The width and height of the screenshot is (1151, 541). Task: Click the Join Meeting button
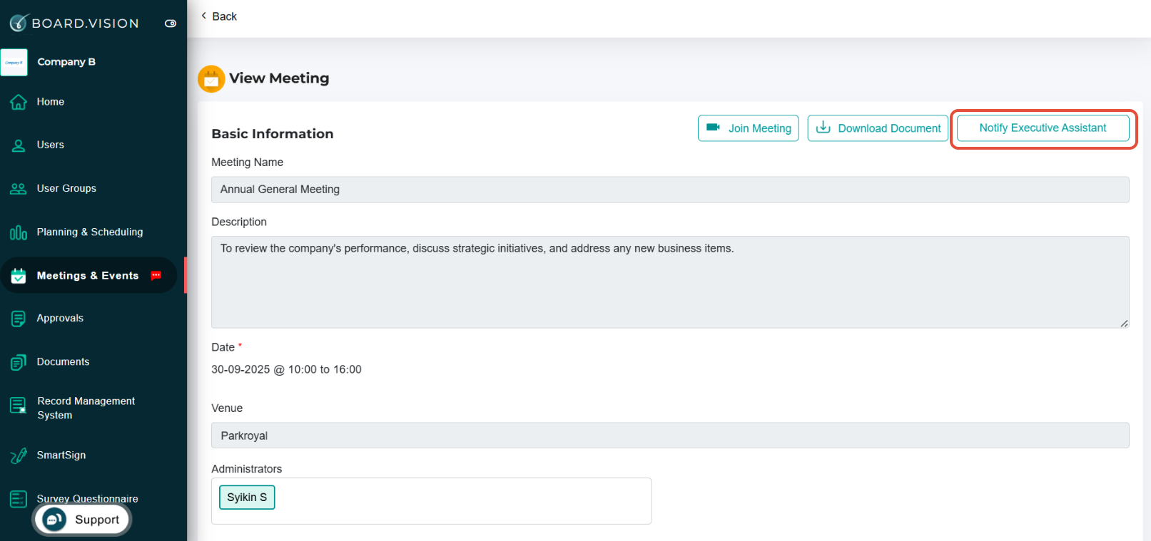pos(749,128)
